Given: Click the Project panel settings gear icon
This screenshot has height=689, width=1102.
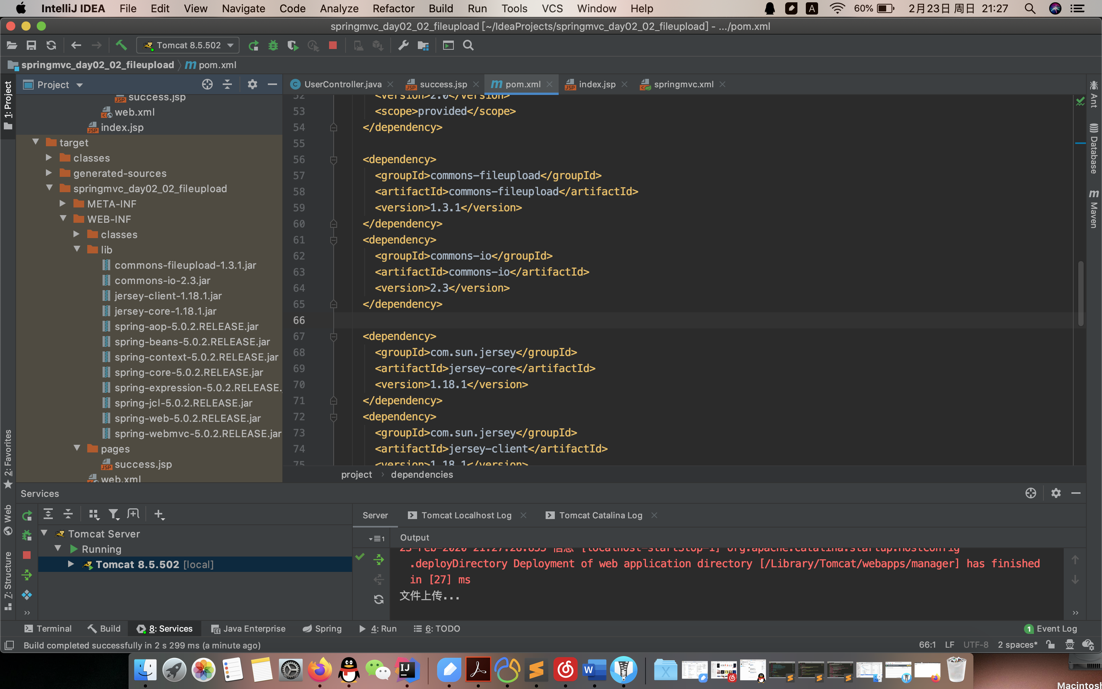Looking at the screenshot, I should (252, 84).
